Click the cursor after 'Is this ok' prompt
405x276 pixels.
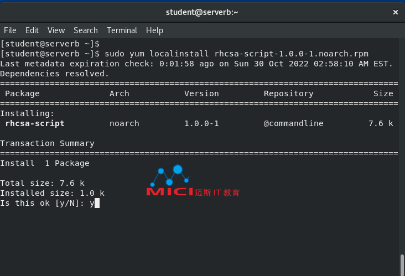pyautogui.click(x=97, y=203)
